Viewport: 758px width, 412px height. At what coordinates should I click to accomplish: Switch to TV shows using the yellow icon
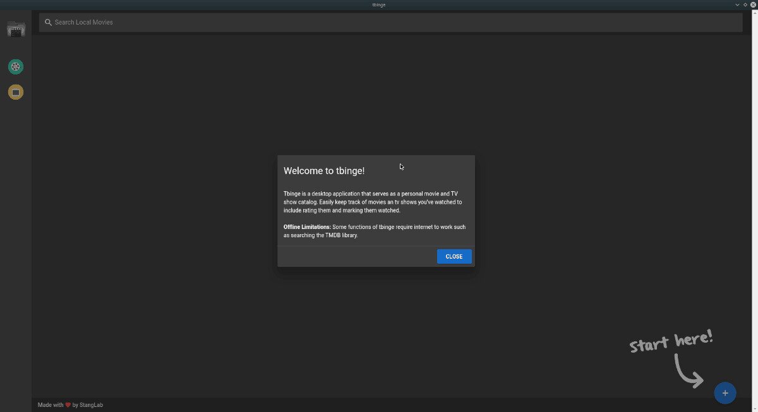pyautogui.click(x=16, y=92)
